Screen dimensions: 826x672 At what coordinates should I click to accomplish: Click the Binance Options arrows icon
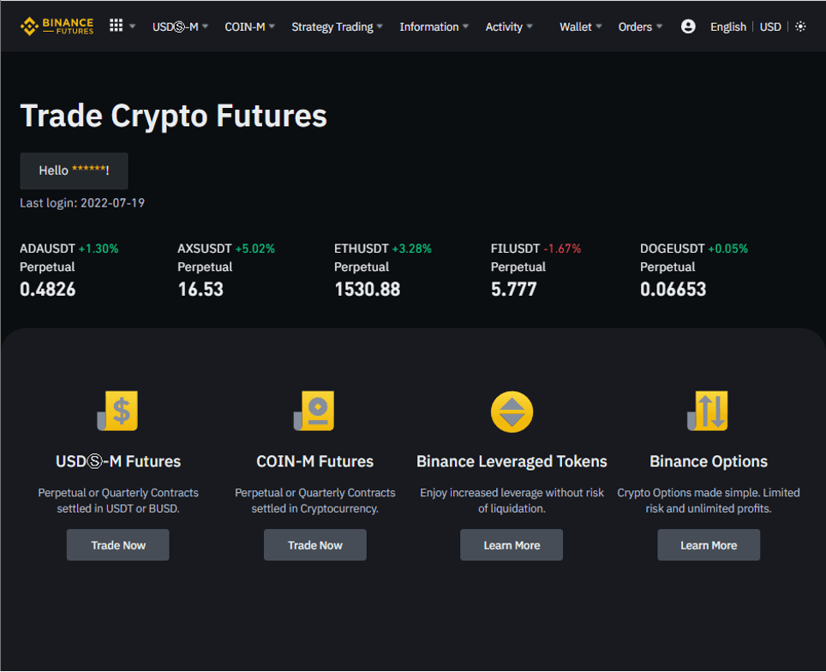point(708,411)
